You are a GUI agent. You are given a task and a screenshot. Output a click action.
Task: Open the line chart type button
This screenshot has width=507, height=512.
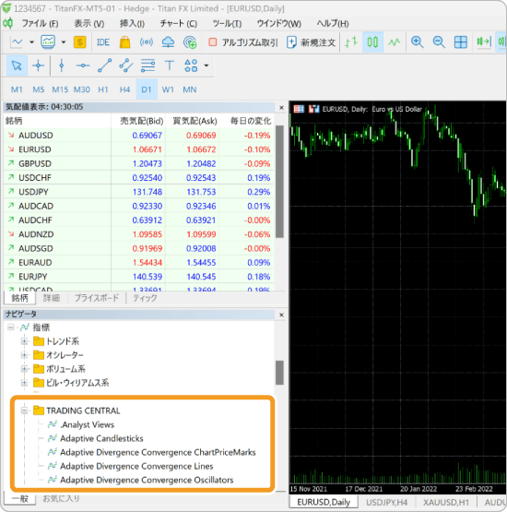pos(17,42)
